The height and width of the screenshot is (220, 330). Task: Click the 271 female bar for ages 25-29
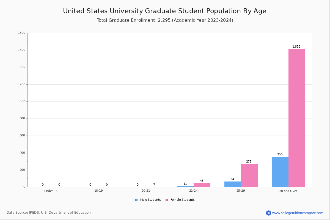click(x=249, y=175)
